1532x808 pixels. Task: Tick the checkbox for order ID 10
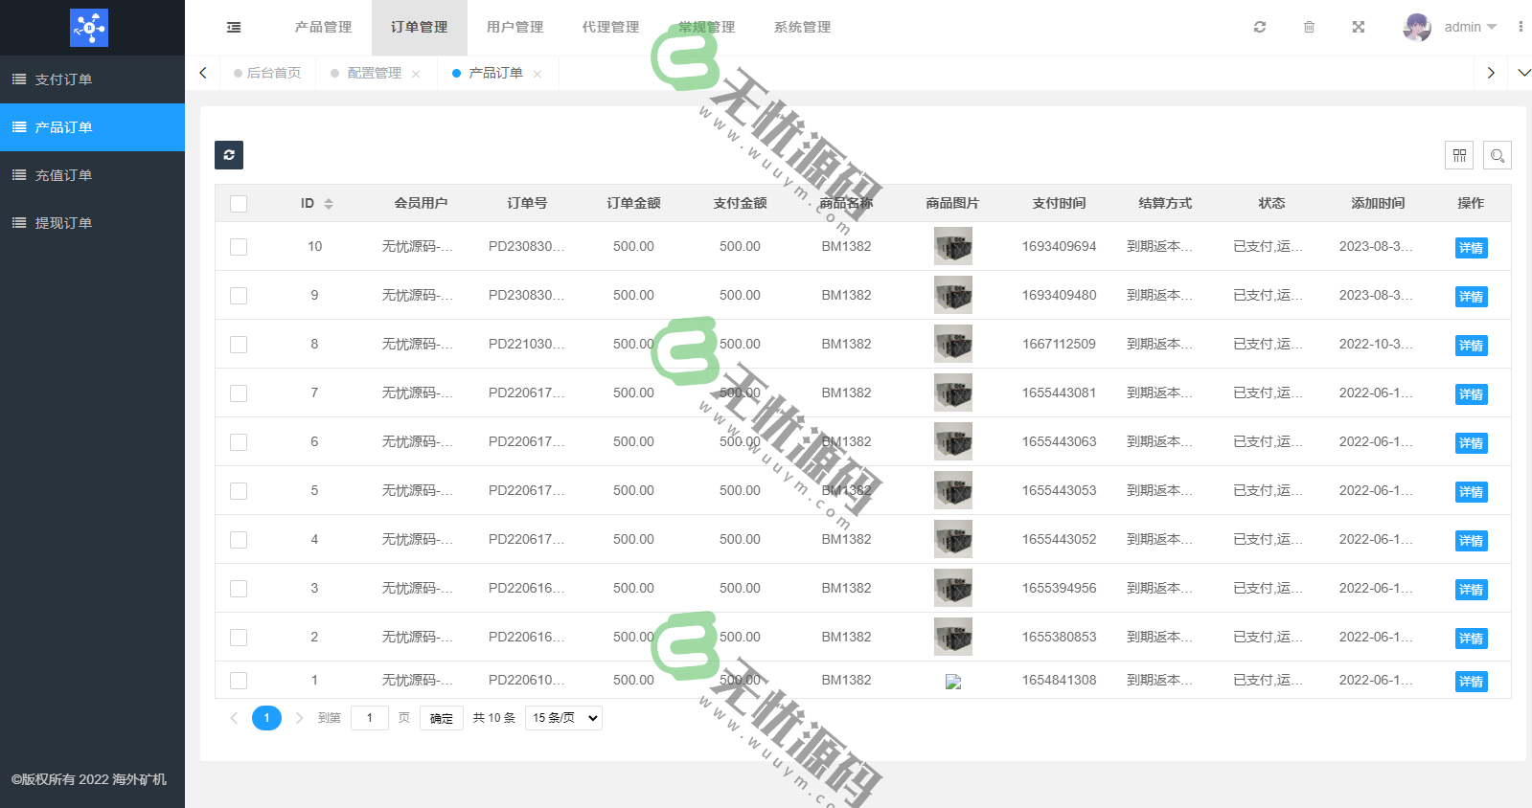239,247
